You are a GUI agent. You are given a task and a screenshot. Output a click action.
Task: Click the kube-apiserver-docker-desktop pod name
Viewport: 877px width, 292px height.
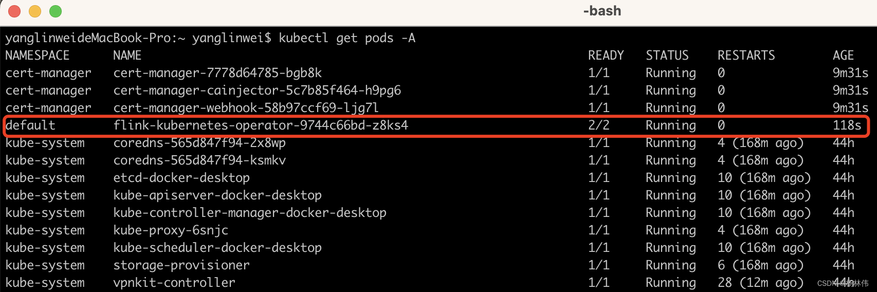click(217, 195)
